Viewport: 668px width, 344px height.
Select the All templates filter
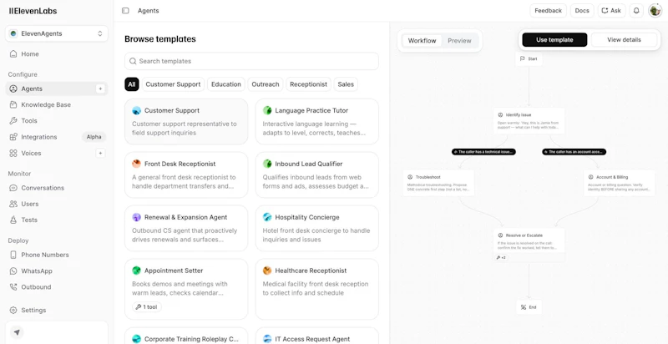point(132,84)
